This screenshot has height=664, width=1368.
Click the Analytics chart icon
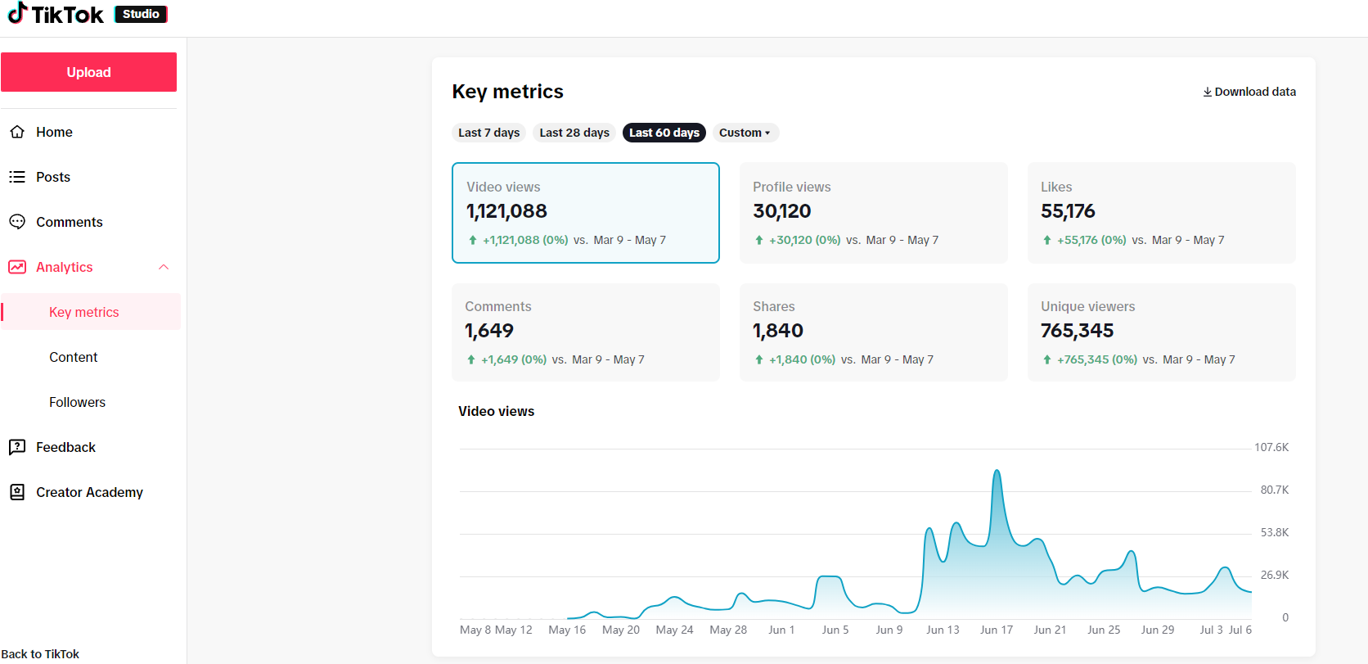coord(17,267)
